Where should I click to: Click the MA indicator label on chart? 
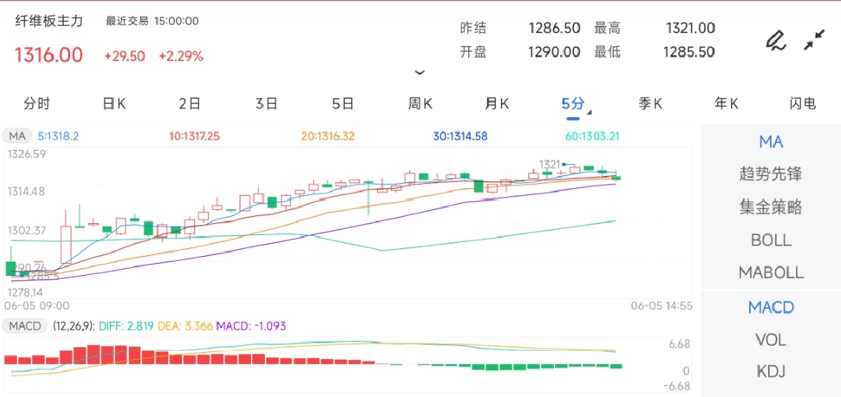point(17,136)
